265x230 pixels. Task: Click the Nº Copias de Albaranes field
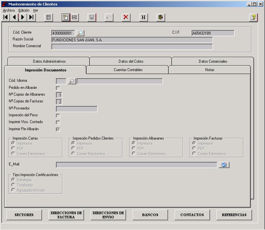point(59,95)
